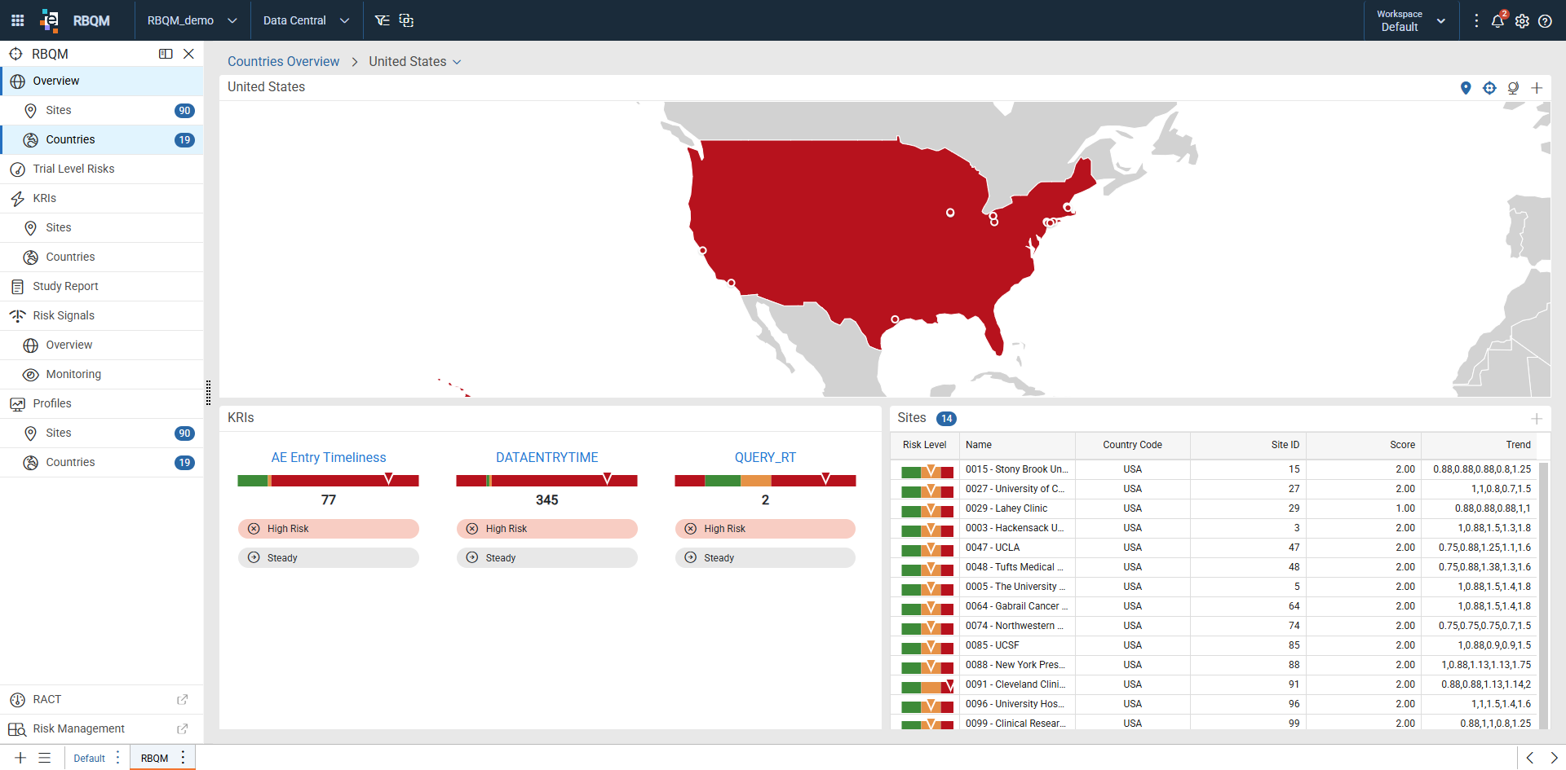
Task: Open KRIs section
Action: 102,199
